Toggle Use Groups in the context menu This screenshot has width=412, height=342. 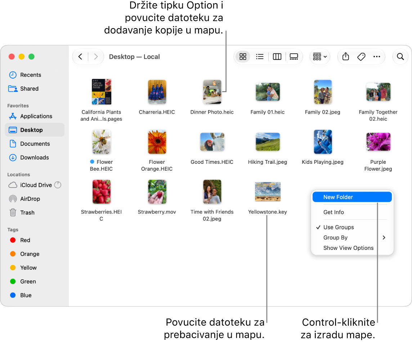coord(352,227)
